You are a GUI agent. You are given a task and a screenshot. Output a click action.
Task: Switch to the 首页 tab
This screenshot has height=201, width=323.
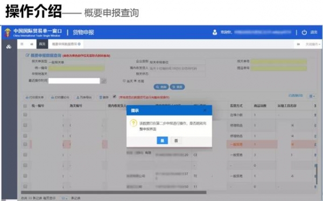click(42, 44)
